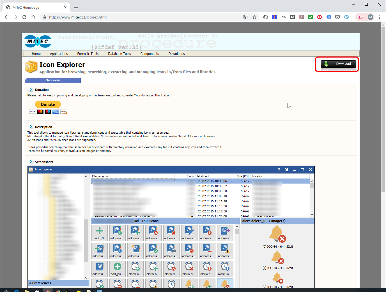
Task: Open the Pinterest extension icon
Action: pos(320,17)
